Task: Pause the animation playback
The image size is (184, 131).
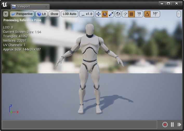Action: [x=172, y=125]
